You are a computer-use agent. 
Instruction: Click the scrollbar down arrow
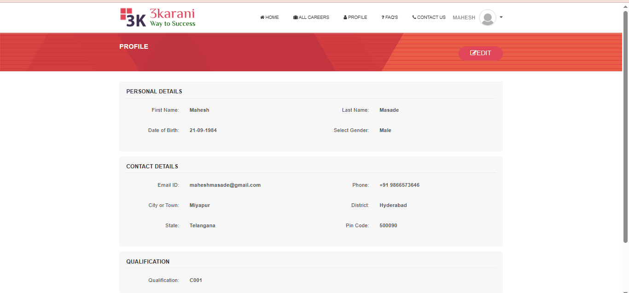coord(625,289)
